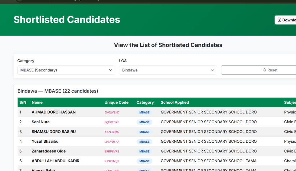Click MBASE badge in Shamsu Doro Basiru row
296x171 pixels.
[x=145, y=132]
